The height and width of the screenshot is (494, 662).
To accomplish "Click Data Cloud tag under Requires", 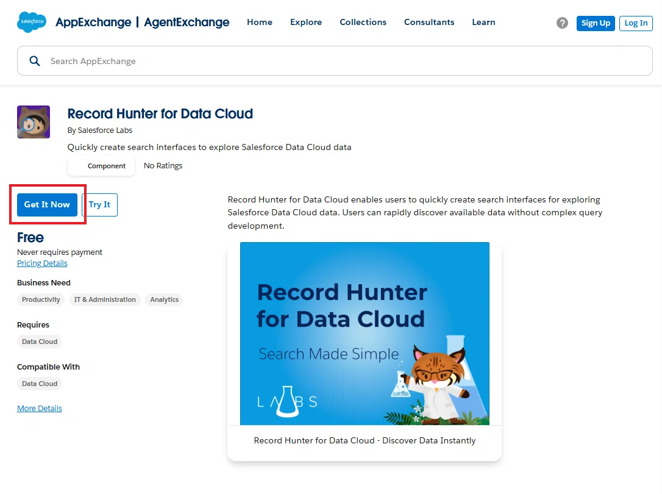I will click(40, 342).
